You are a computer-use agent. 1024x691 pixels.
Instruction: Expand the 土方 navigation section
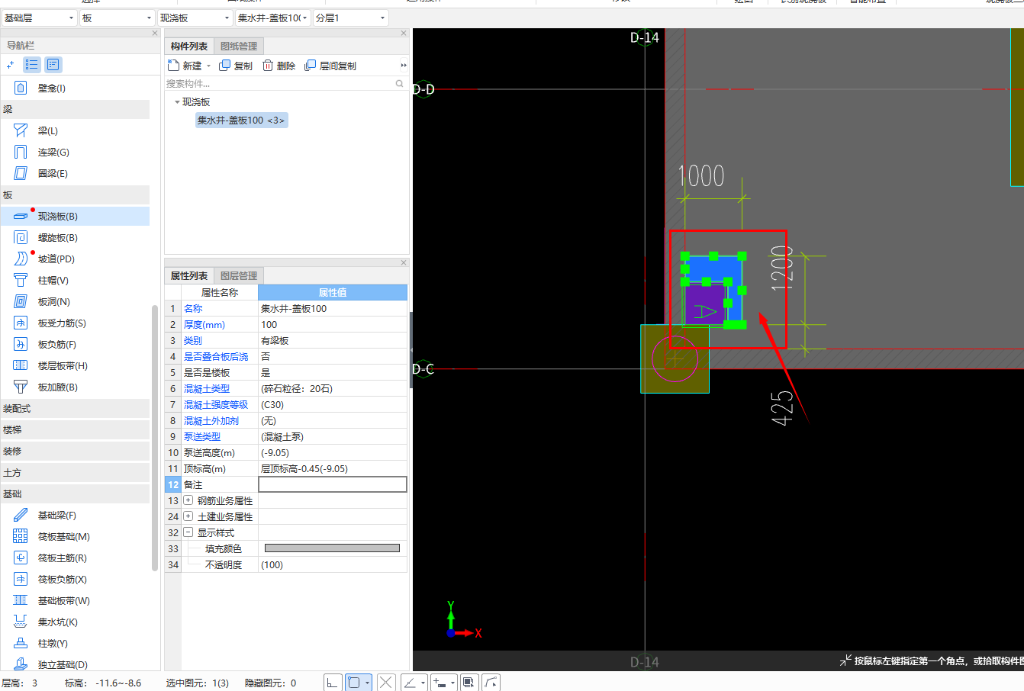(x=75, y=473)
